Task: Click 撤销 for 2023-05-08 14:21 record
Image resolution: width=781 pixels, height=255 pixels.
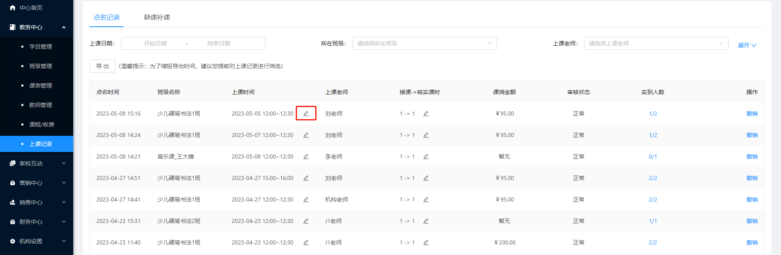Action: 752,156
